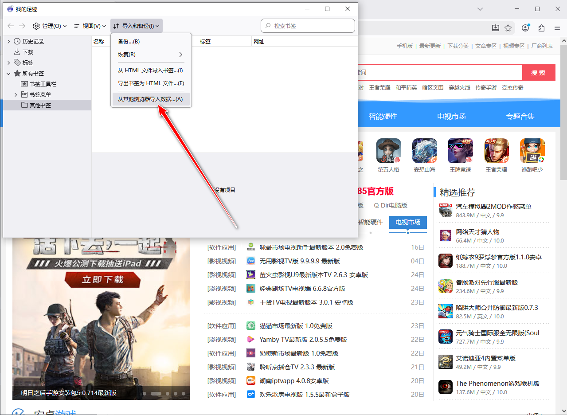The image size is (567, 415).
Task: Open 下载分类 link at page top
Action: point(458,46)
